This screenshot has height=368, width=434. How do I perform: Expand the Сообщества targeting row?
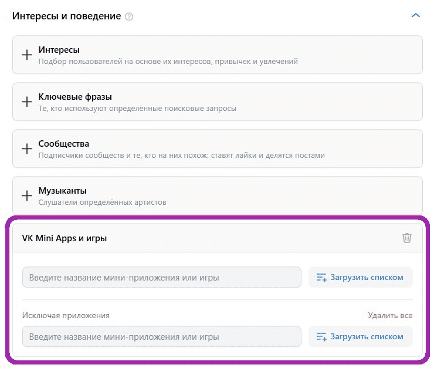tap(217, 149)
